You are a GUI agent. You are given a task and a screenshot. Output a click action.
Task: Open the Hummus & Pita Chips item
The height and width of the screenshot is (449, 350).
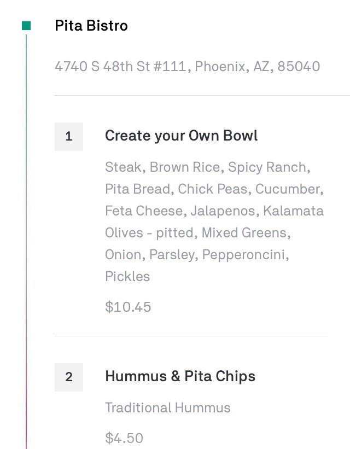coord(180,376)
